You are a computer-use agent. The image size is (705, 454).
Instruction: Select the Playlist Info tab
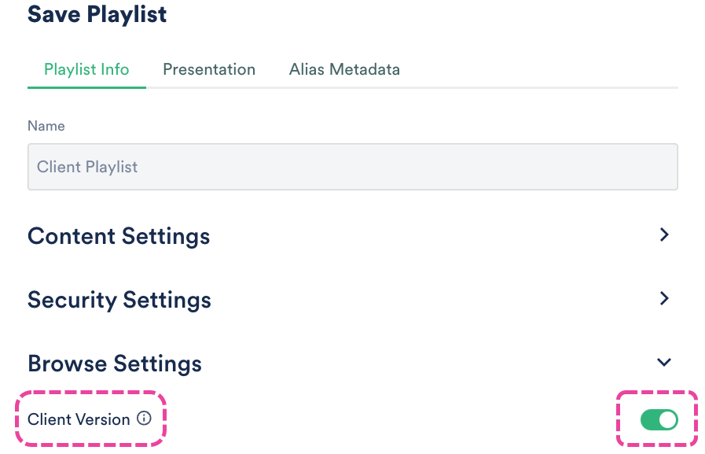pos(86,69)
